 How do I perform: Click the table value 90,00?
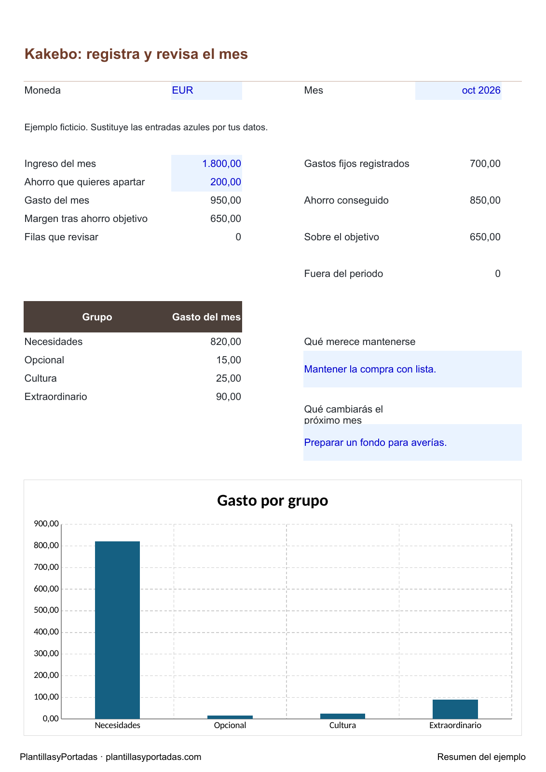229,397
